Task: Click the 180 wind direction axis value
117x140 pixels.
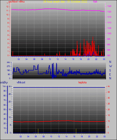Action: [x=8, y=70]
